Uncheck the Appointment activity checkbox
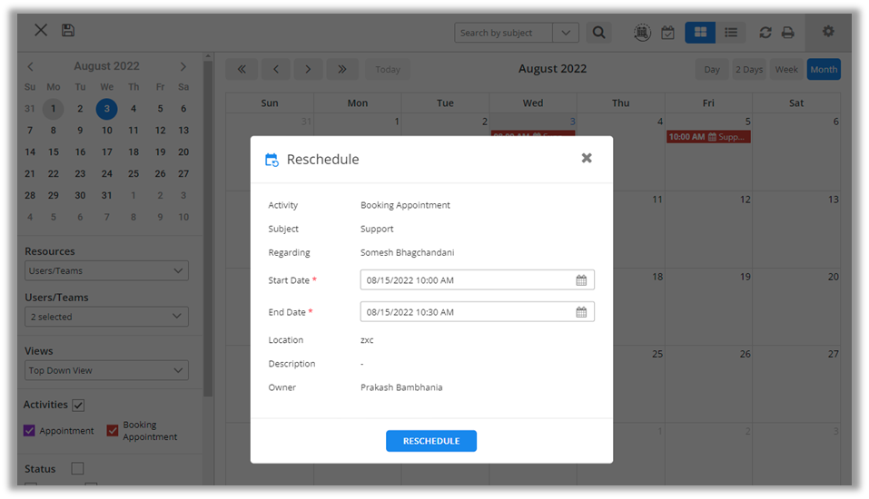869x499 pixels. (x=30, y=431)
